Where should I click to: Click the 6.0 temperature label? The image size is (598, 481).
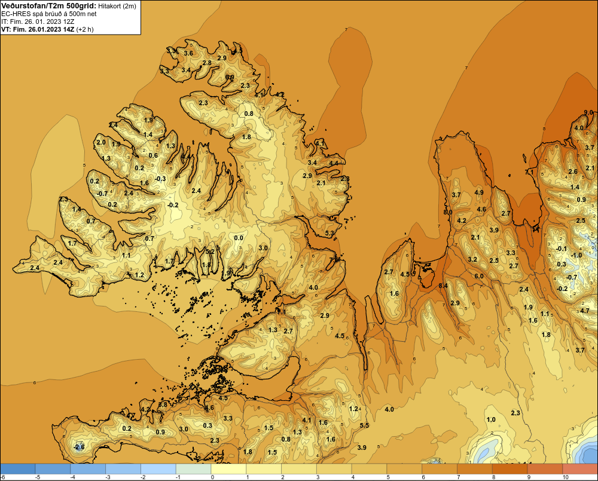pos(479,276)
